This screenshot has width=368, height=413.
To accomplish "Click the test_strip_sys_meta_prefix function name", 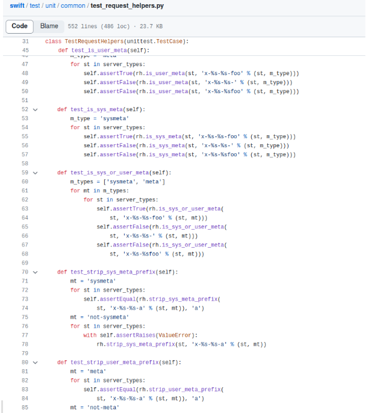I will point(113,272).
